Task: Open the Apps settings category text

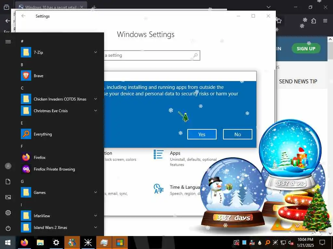Action: click(x=175, y=153)
